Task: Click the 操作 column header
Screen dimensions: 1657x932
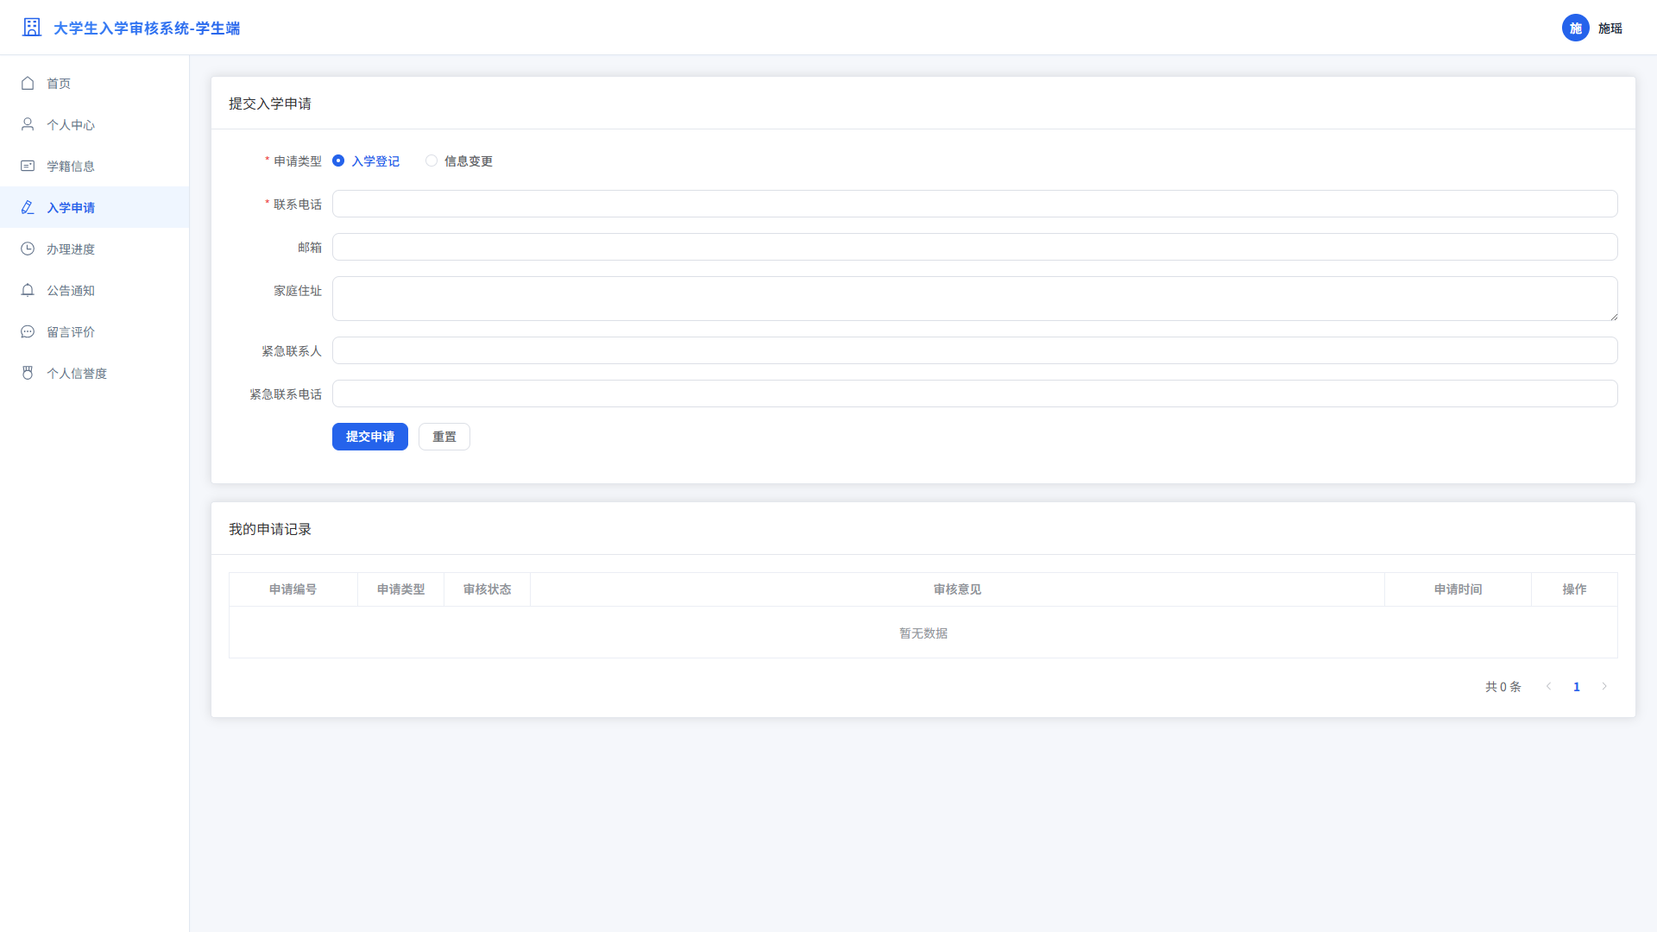Action: click(x=1575, y=589)
